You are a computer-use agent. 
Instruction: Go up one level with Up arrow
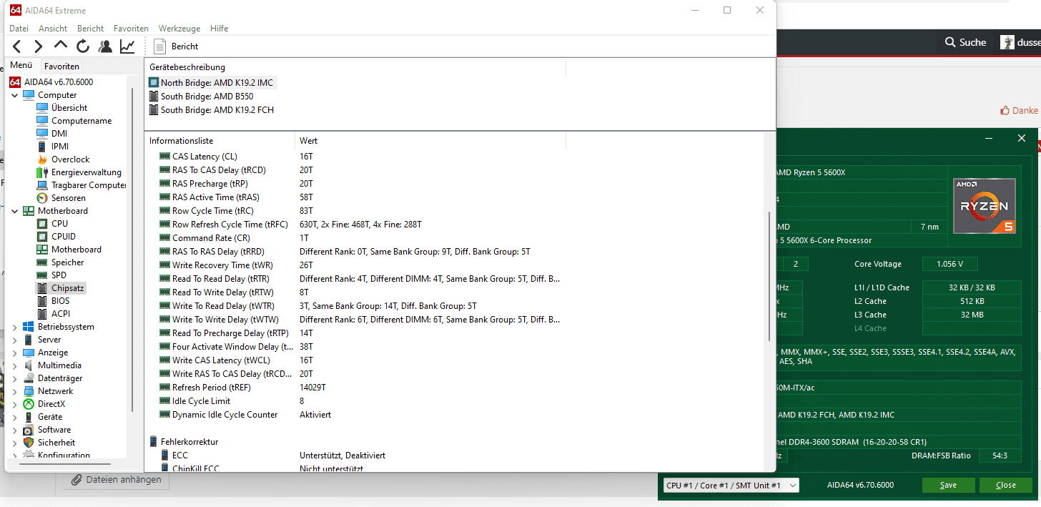[61, 46]
